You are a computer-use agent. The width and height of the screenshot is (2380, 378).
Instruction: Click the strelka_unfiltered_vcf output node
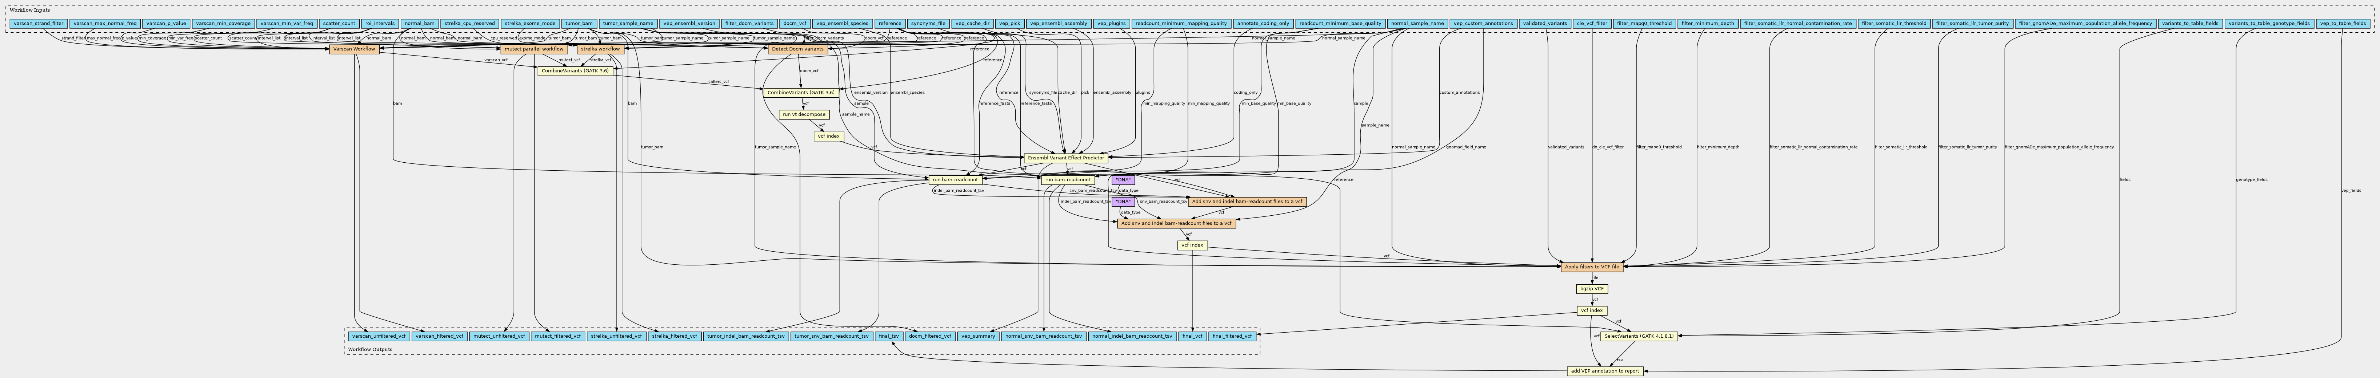(617, 337)
